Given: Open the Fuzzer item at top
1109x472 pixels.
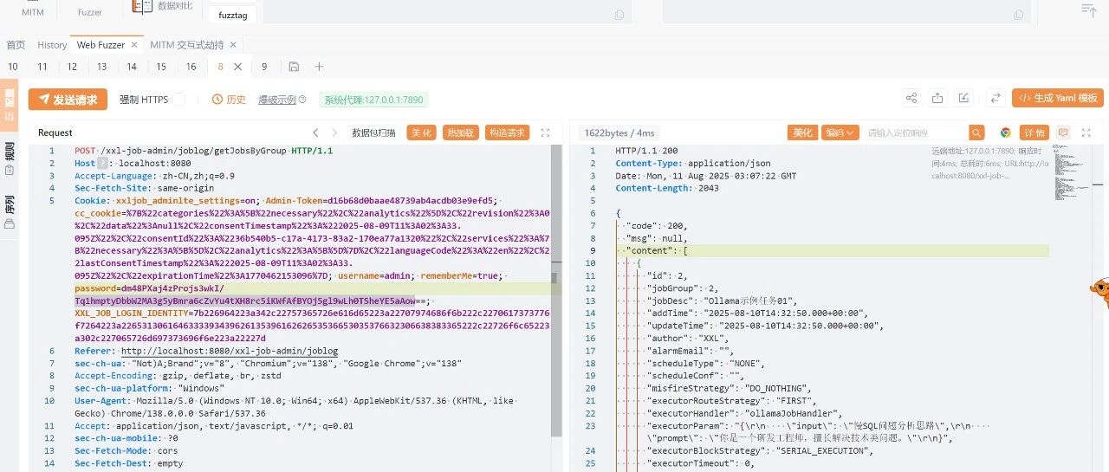Looking at the screenshot, I should [x=89, y=11].
